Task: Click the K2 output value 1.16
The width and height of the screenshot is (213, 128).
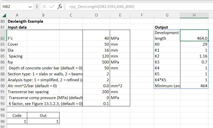Action: click(x=194, y=56)
